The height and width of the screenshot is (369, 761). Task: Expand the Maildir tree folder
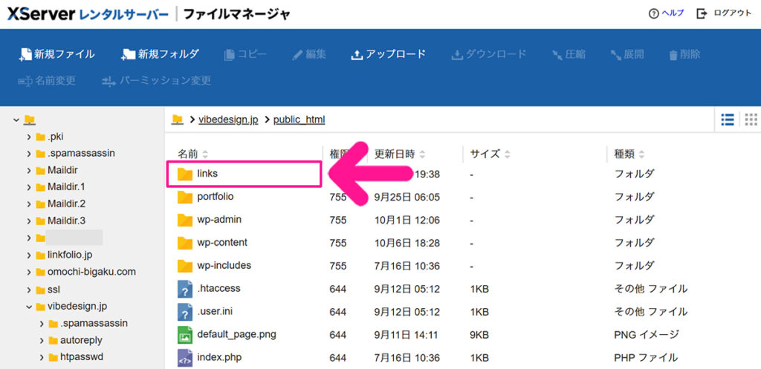(28, 170)
